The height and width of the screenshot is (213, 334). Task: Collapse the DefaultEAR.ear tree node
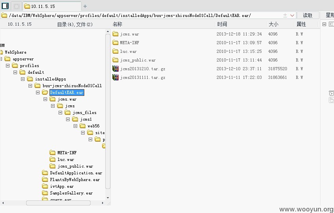pos(38,92)
